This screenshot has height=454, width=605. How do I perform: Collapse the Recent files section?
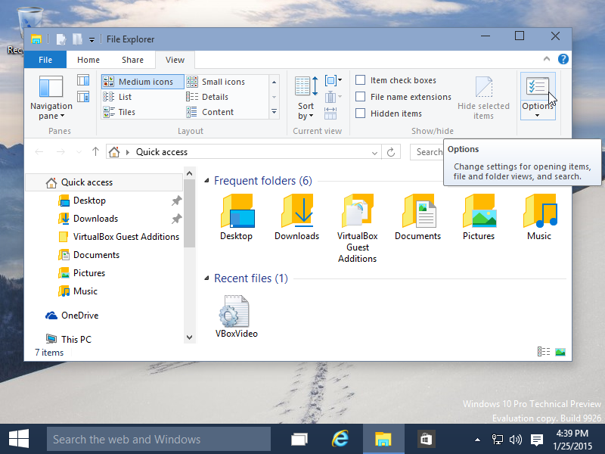tap(207, 278)
